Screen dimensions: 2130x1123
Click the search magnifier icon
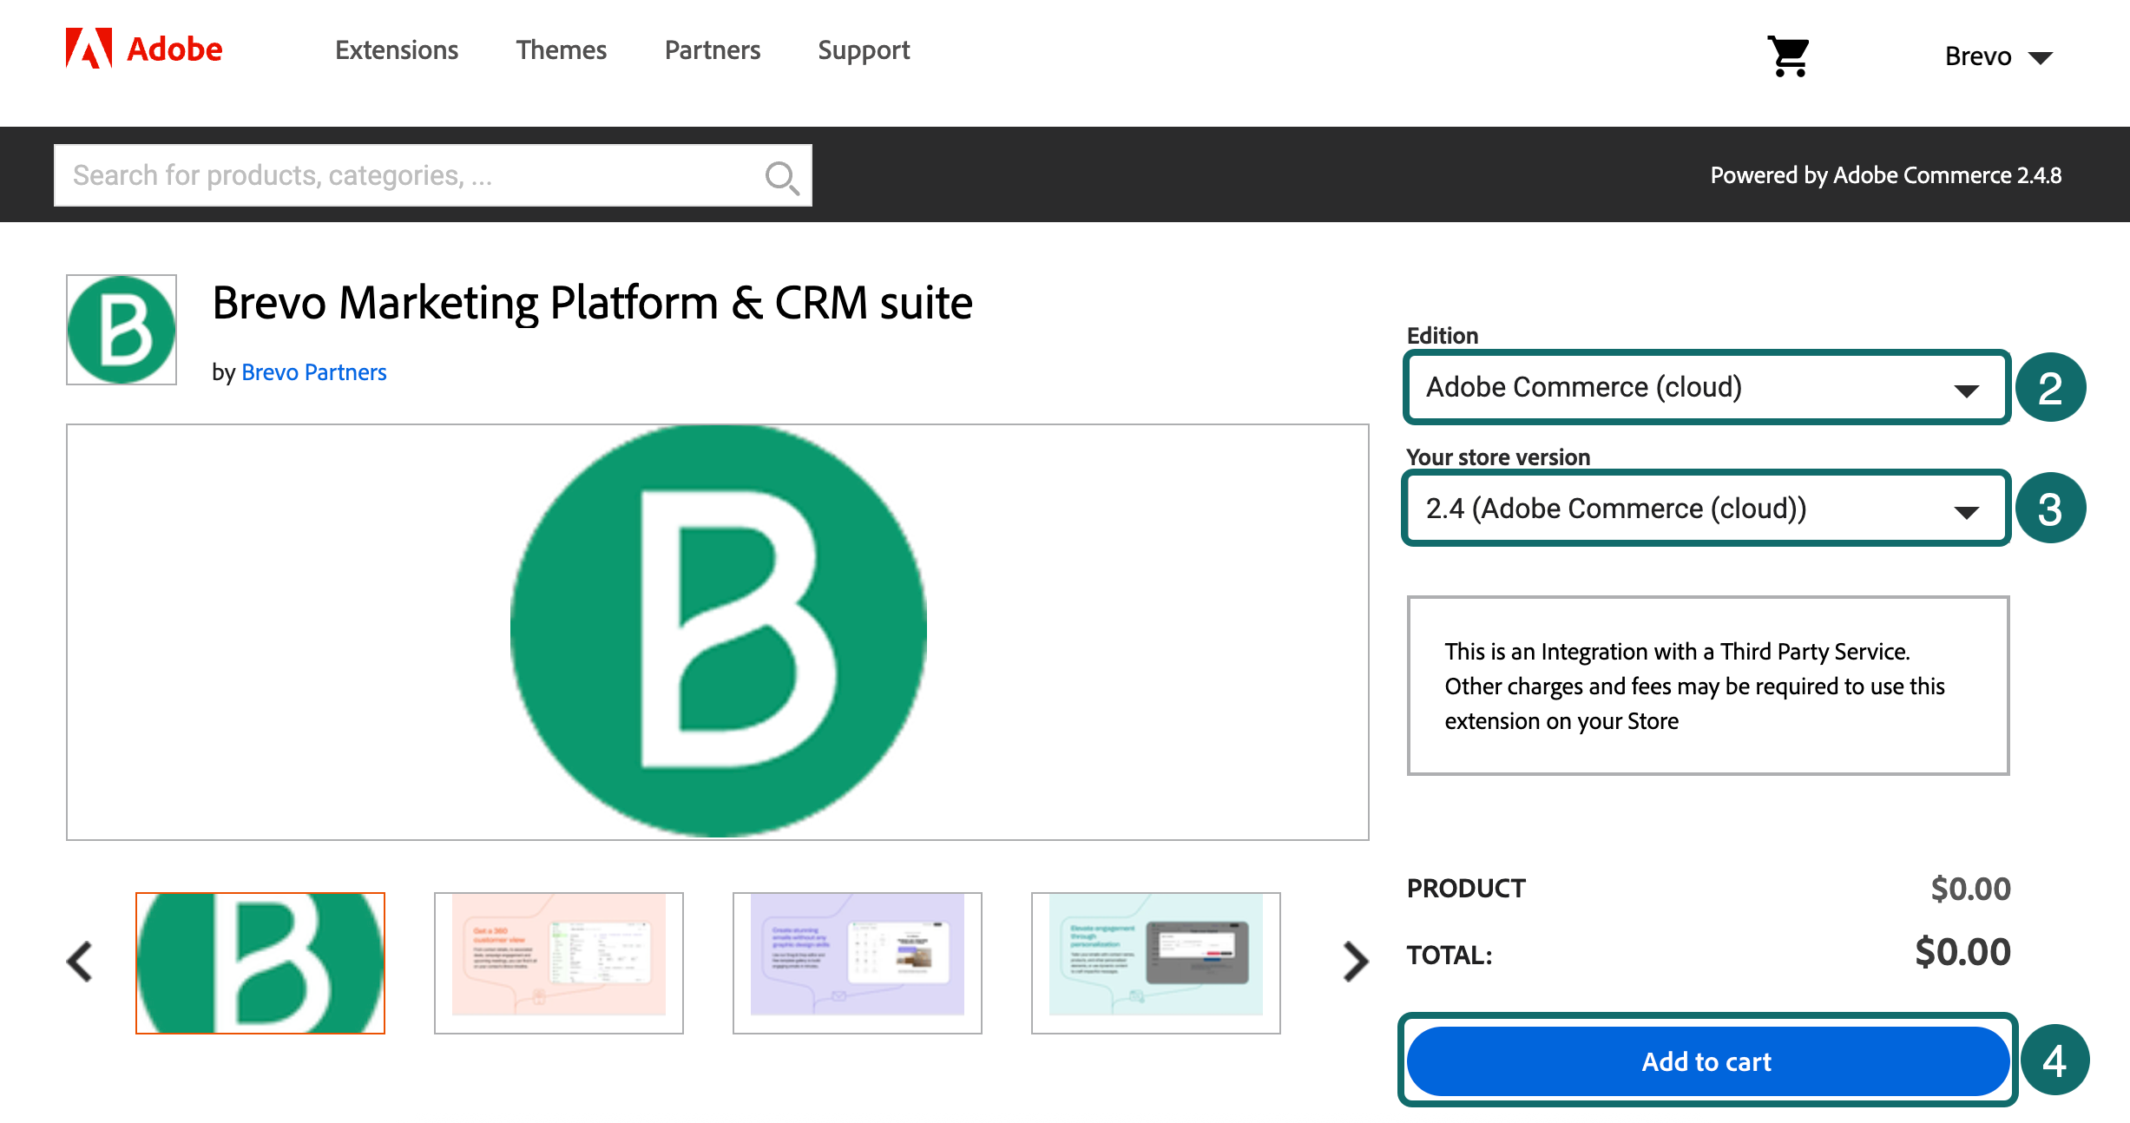[780, 176]
